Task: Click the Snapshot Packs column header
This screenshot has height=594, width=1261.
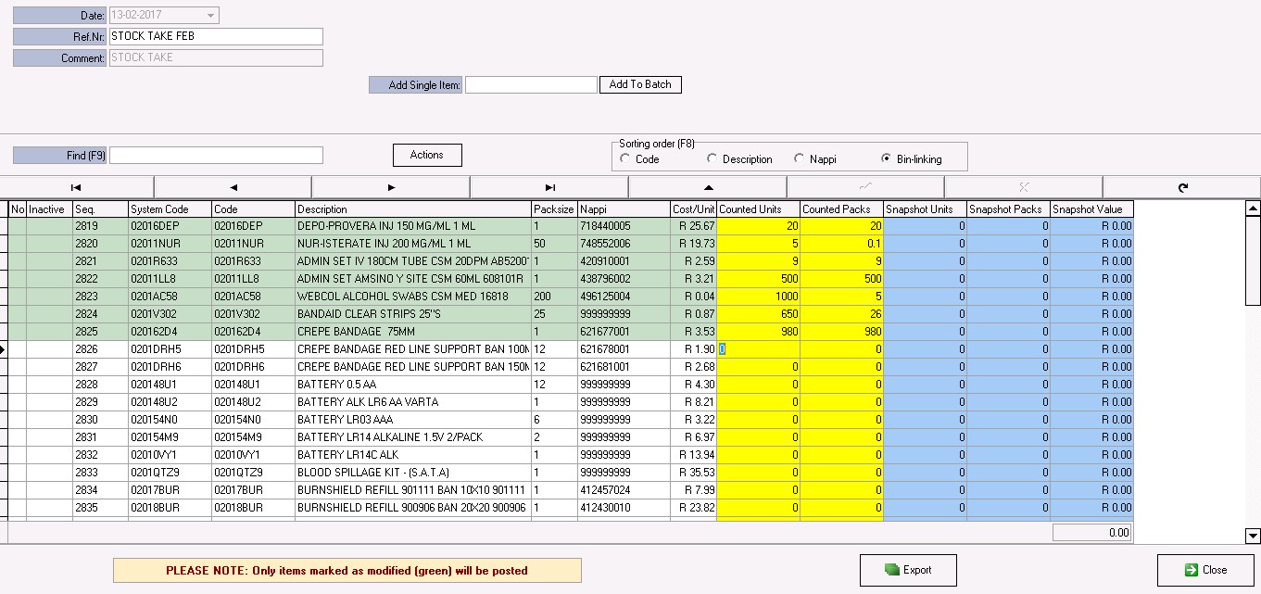Action: [1008, 209]
